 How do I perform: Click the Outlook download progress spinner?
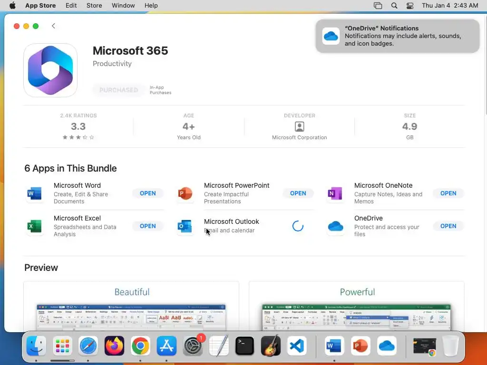tap(298, 226)
